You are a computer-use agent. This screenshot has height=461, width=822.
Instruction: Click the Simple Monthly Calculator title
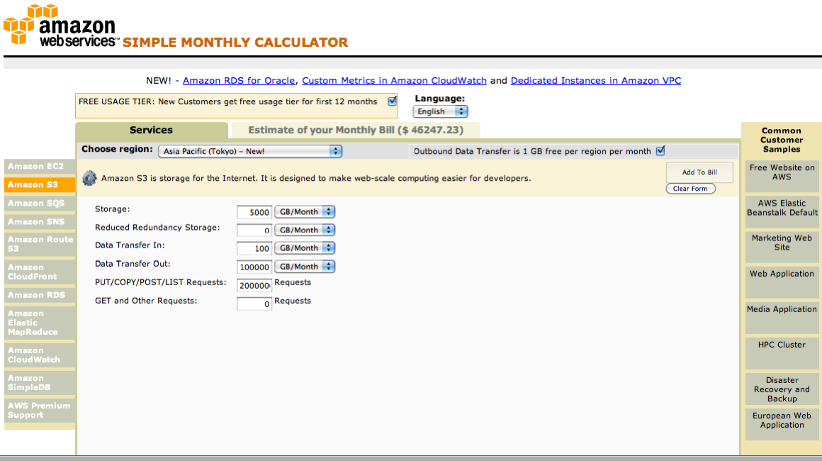(235, 43)
